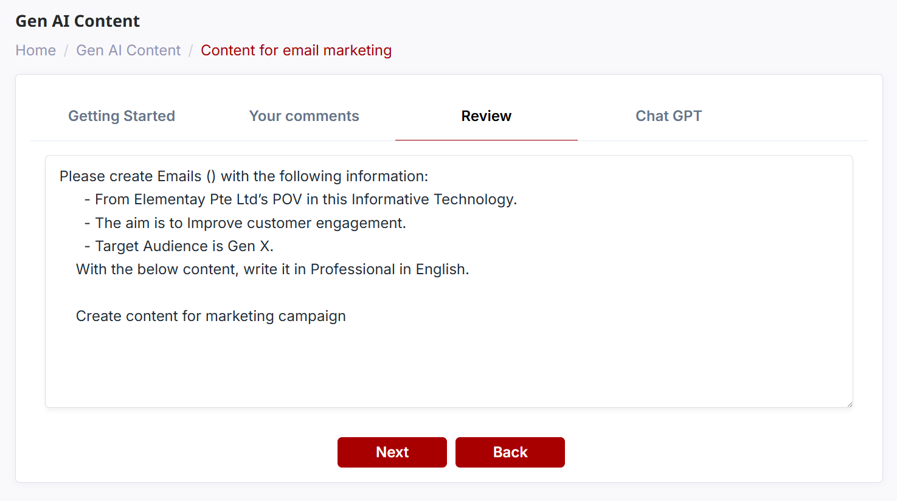Open the Your comments tab
The width and height of the screenshot is (897, 501).
304,116
